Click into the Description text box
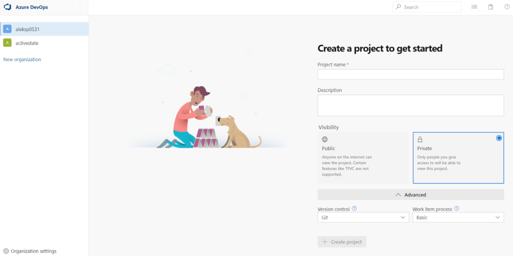The width and height of the screenshot is (513, 256). [x=410, y=105]
